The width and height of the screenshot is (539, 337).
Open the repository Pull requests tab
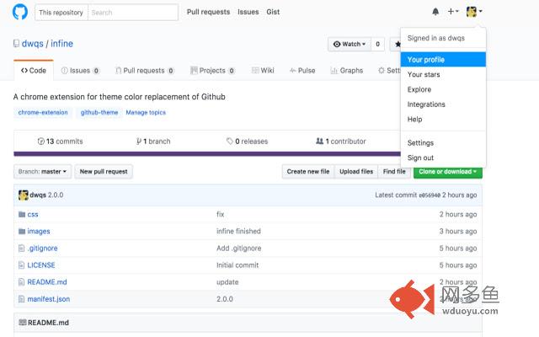[144, 71]
